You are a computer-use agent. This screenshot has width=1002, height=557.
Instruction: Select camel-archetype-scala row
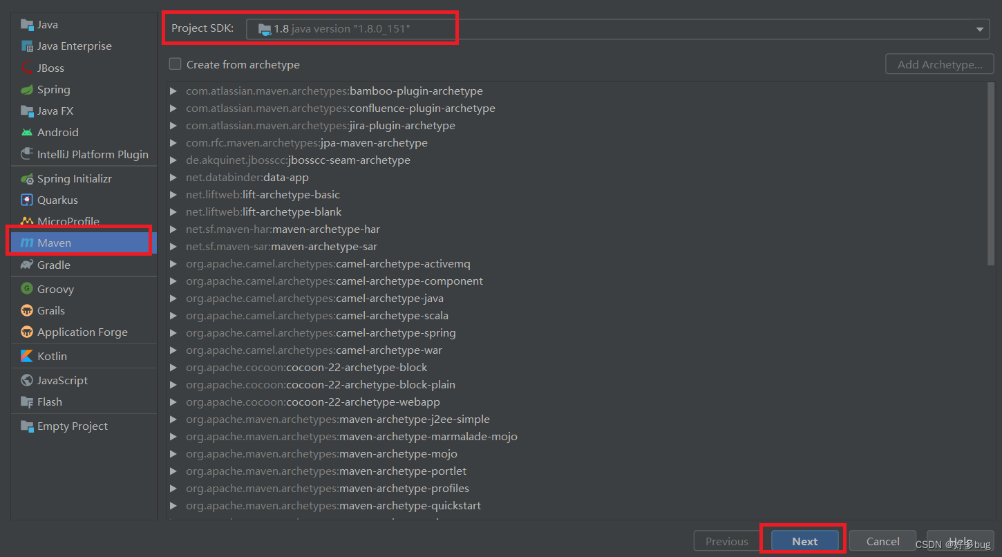(x=577, y=316)
